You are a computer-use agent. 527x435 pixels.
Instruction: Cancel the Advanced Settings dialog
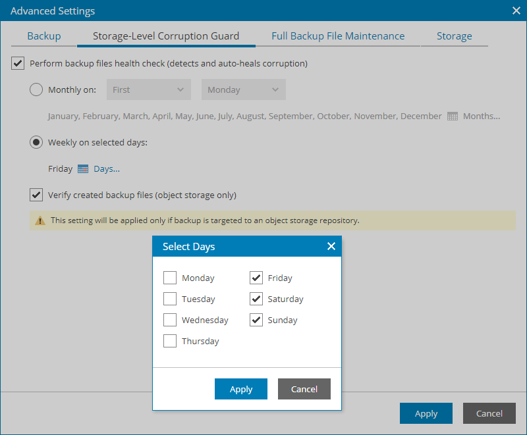tap(489, 413)
